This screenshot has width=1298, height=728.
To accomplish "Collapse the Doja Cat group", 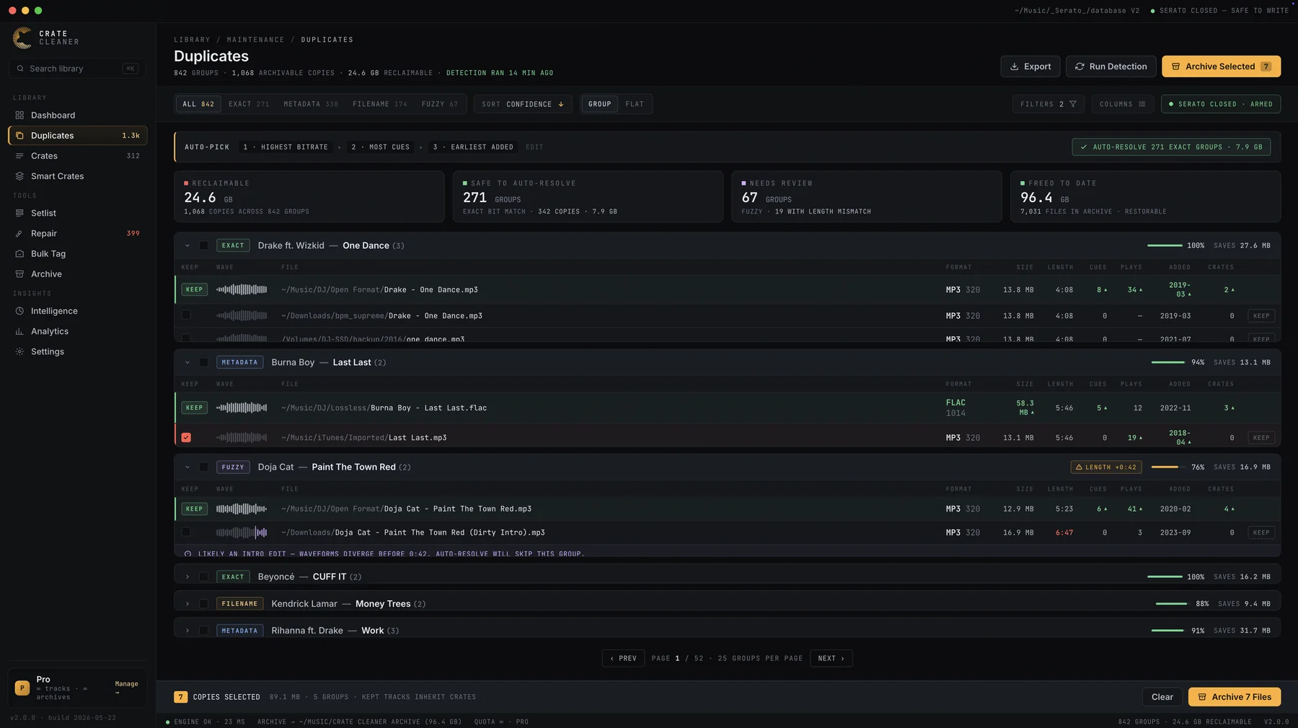I will click(x=187, y=467).
